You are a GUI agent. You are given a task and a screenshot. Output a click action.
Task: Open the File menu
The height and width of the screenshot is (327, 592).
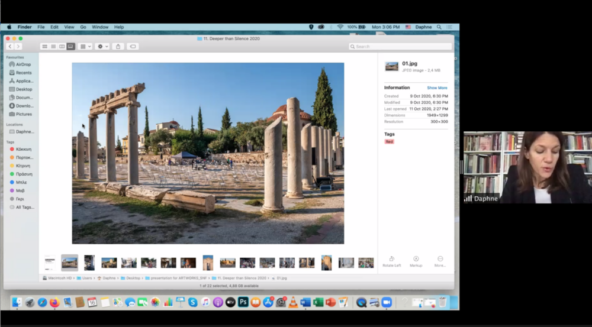[x=41, y=27]
